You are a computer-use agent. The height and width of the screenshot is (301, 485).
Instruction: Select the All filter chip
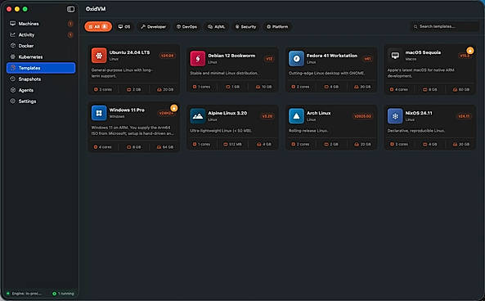98,27
